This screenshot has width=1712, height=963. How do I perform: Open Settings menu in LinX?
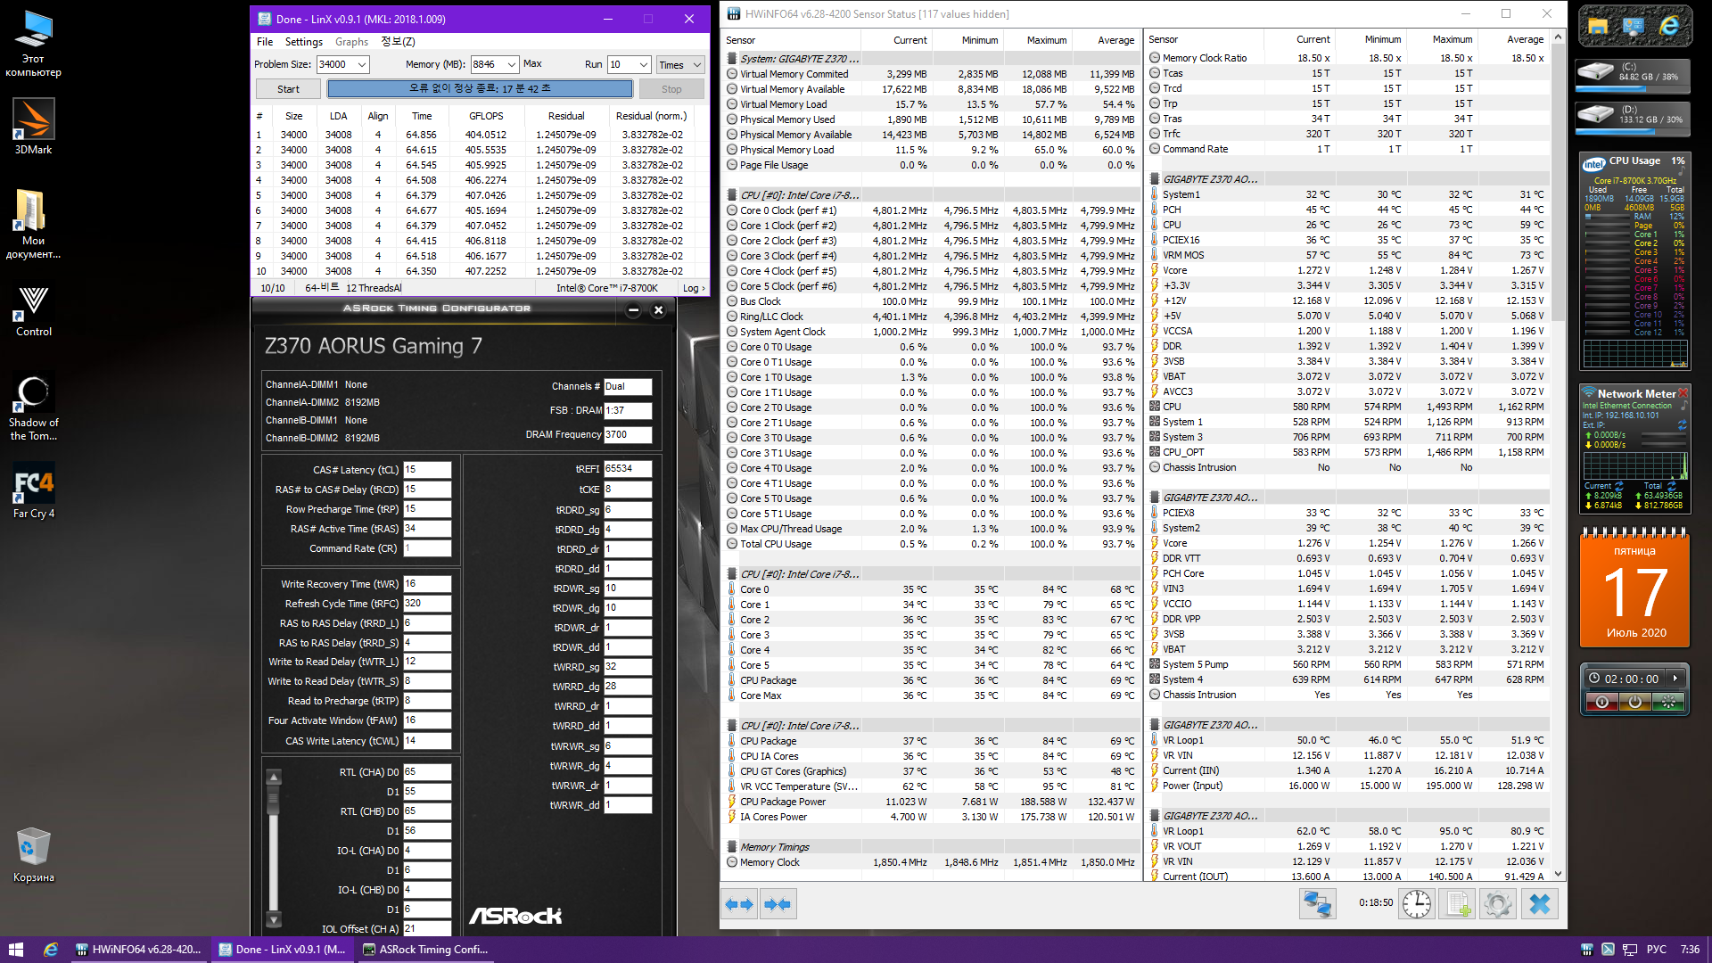click(303, 42)
